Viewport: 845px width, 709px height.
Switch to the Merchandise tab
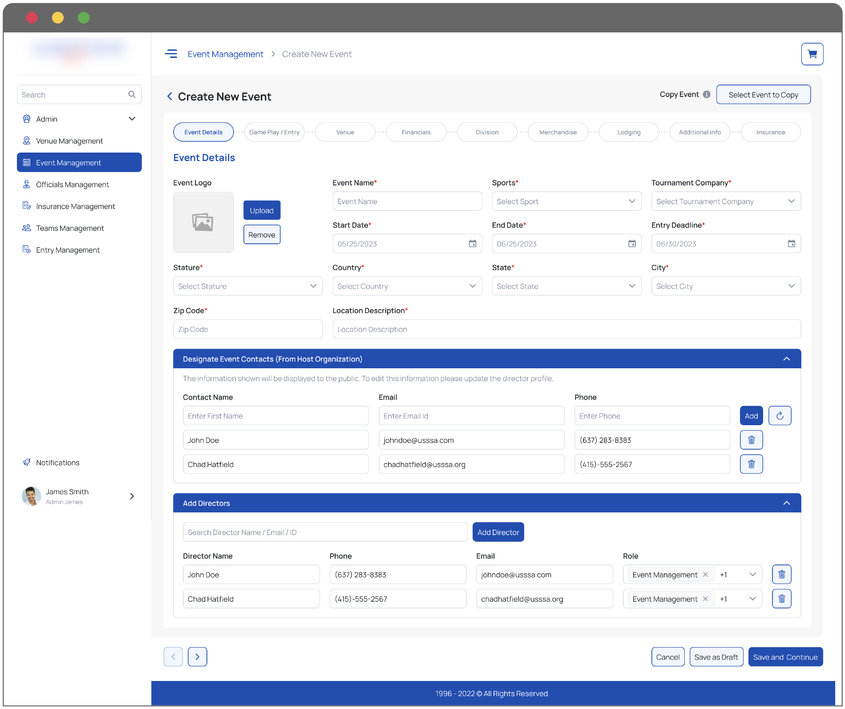point(558,132)
